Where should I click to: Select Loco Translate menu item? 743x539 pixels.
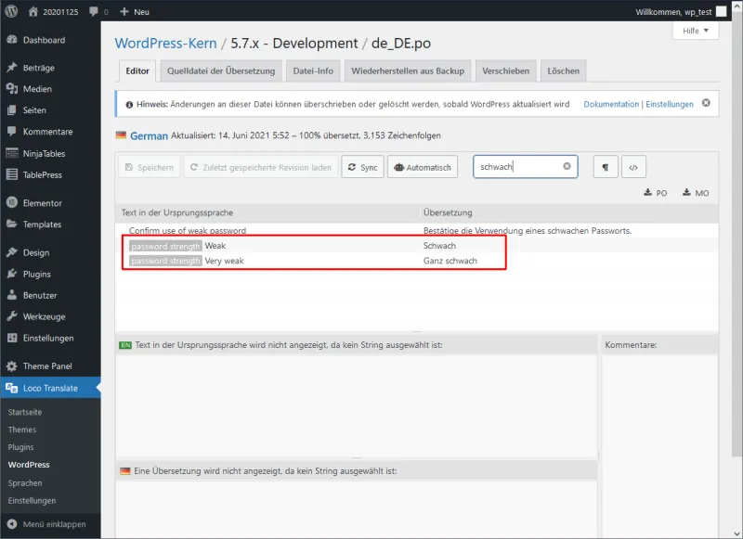tap(50, 388)
